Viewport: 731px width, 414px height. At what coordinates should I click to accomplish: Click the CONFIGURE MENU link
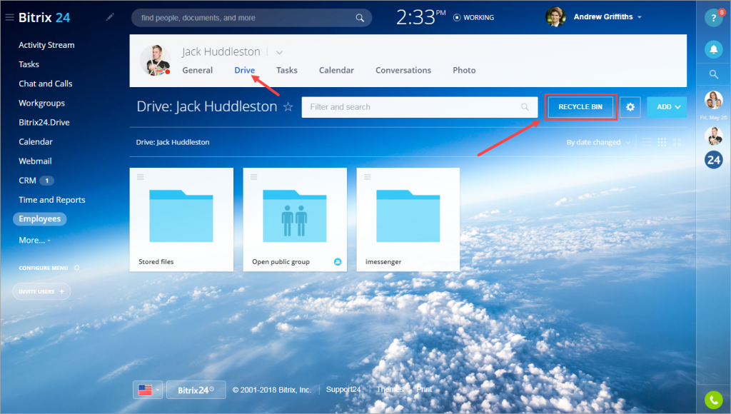click(44, 268)
